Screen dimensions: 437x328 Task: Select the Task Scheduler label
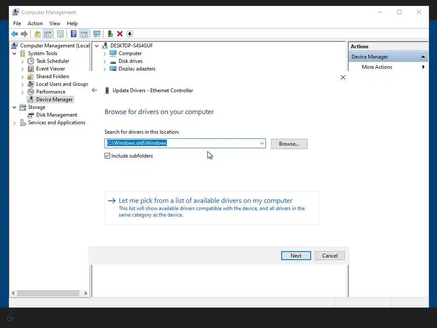[x=52, y=61]
